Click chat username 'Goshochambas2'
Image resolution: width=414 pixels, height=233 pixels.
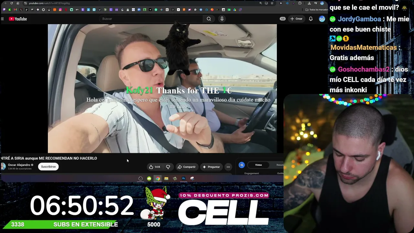pyautogui.click(x=364, y=70)
